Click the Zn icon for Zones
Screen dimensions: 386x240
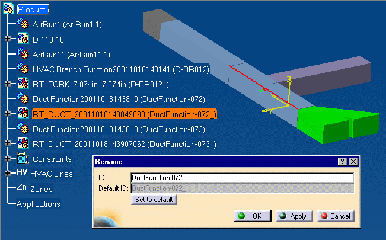point(21,188)
